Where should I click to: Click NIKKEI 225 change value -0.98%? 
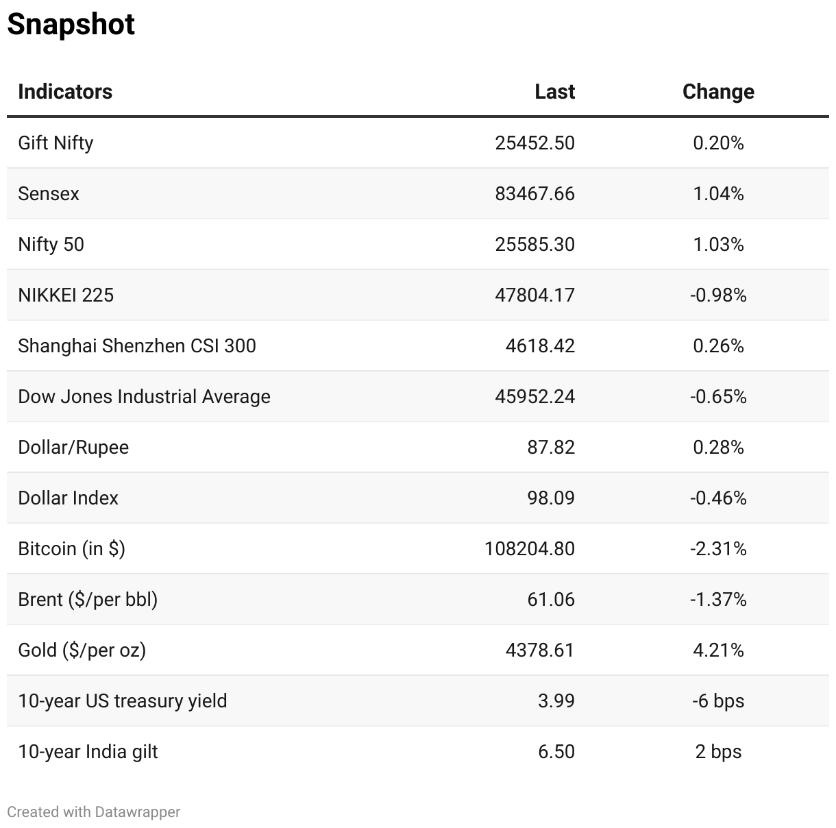coord(718,295)
